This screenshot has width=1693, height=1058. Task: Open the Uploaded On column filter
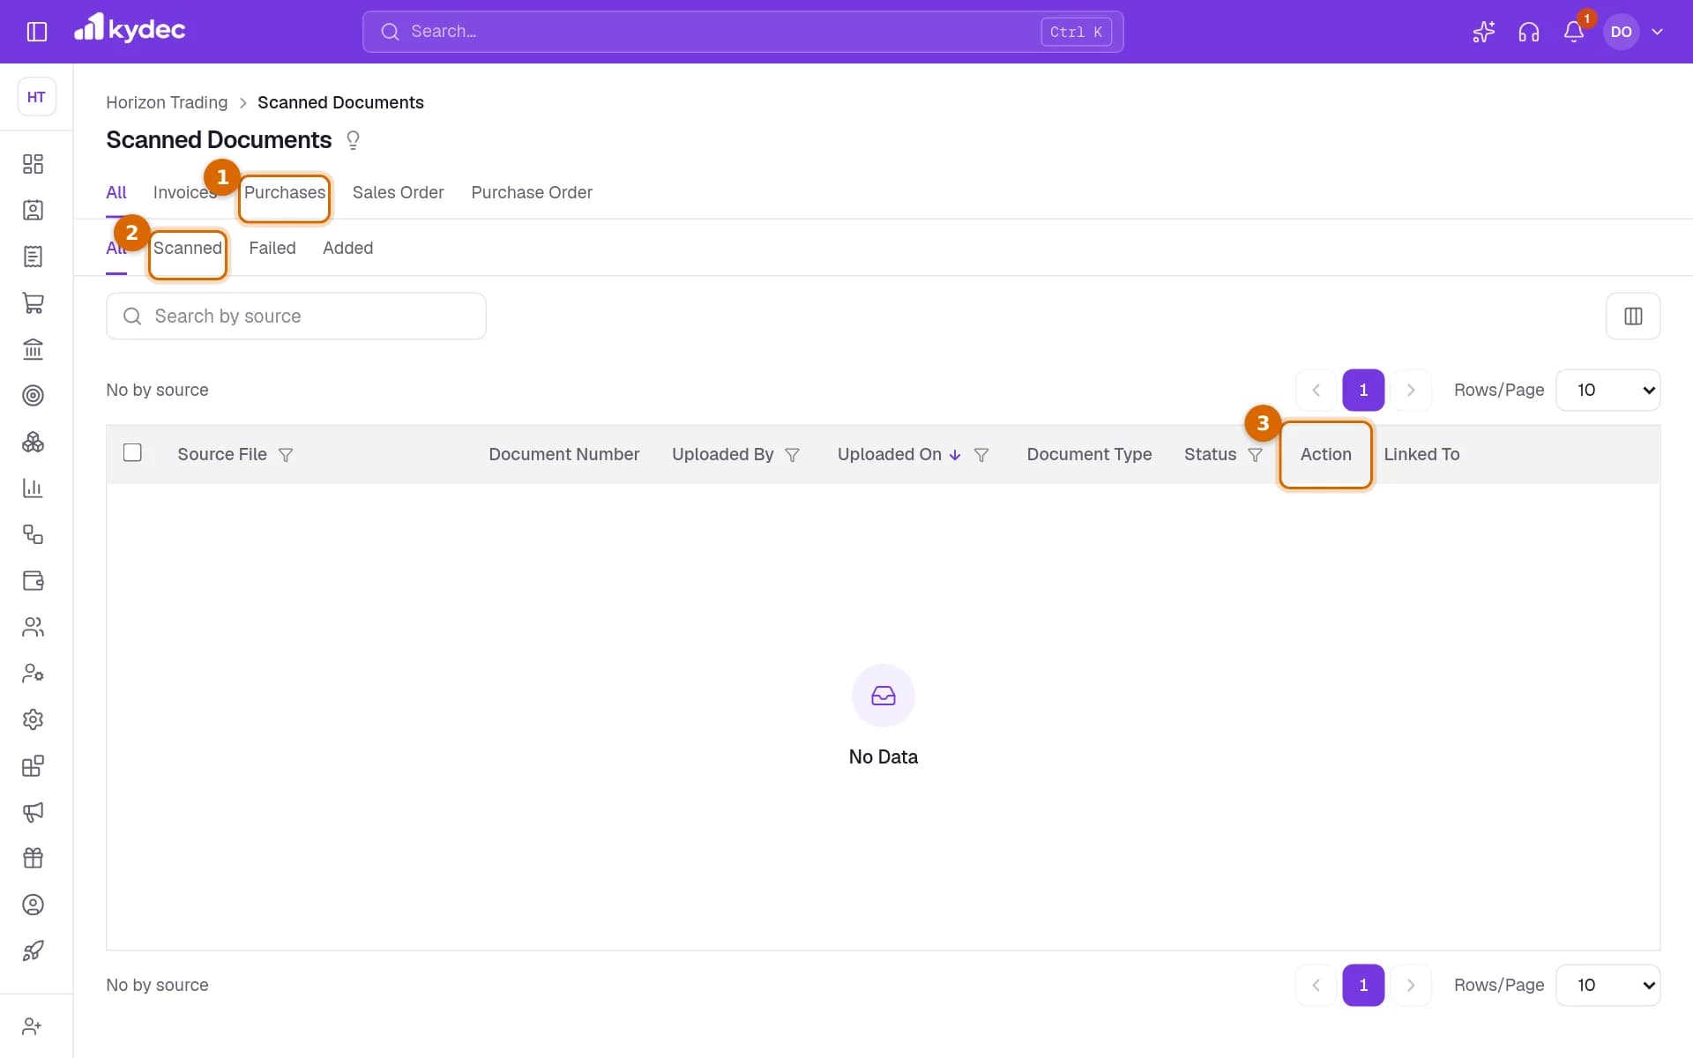[x=981, y=455]
